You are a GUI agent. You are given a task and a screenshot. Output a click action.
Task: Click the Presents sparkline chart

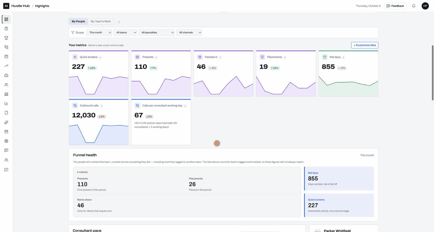click(161, 85)
